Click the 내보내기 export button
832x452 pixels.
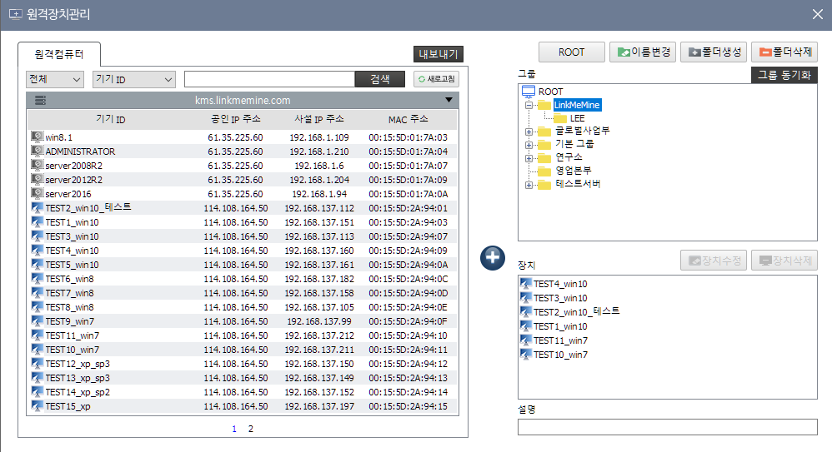coord(439,54)
